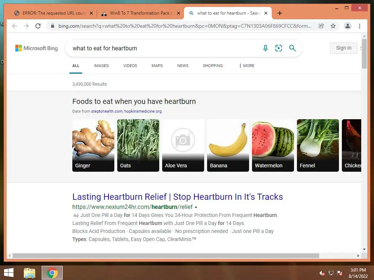Screen dimensions: 374x280
Task: Open the steptohealth.com source link
Action: 107,111
